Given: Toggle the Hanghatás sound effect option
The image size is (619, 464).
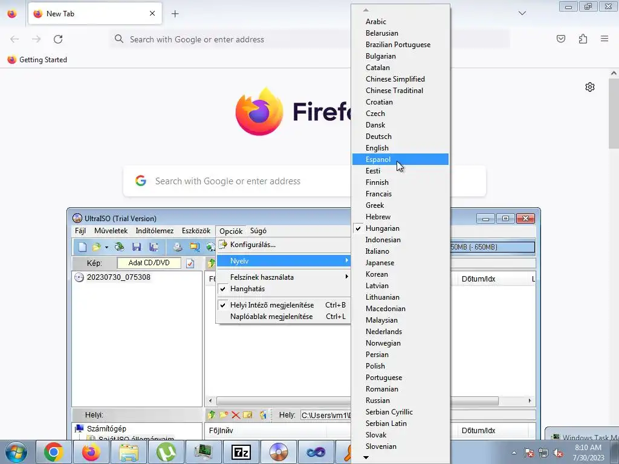Looking at the screenshot, I should click(283, 289).
